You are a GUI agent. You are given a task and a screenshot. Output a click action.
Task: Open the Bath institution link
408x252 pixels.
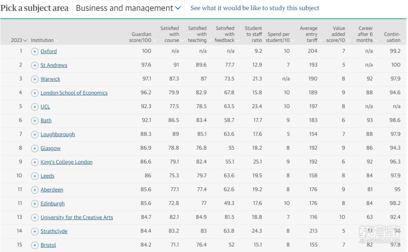46,121
